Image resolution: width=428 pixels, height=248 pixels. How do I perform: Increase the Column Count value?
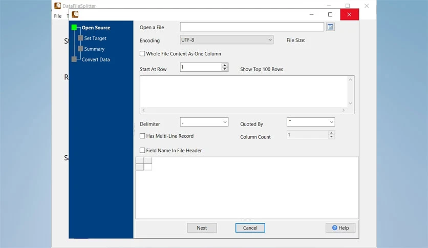coord(331,133)
